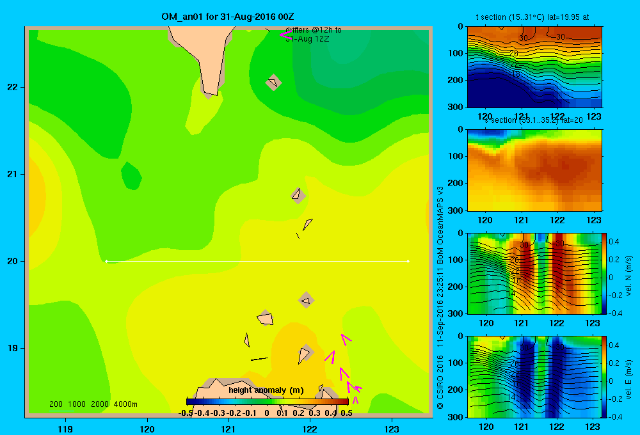Click the east endpoint of the white section line
This screenshot has width=640, height=435.
click(408, 261)
